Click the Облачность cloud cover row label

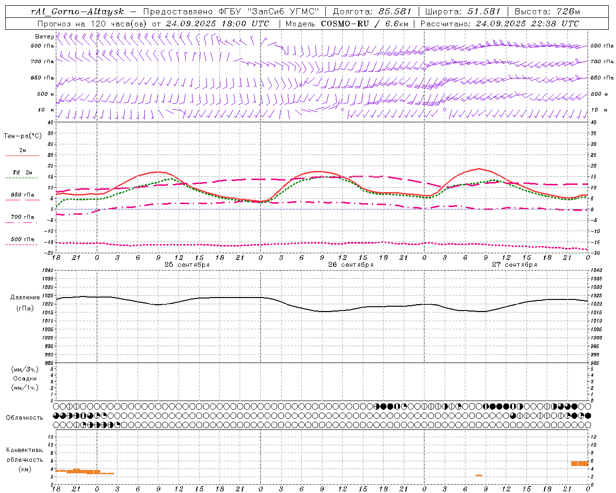pos(25,417)
